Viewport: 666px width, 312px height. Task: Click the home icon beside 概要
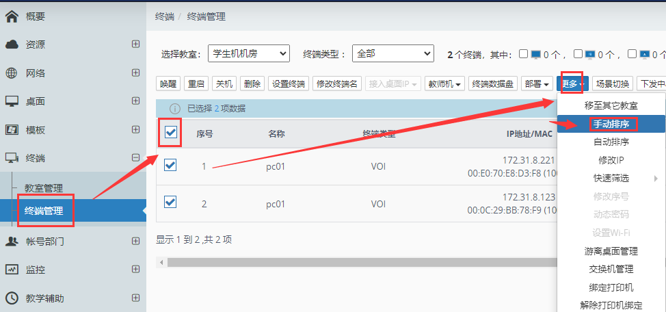click(12, 16)
